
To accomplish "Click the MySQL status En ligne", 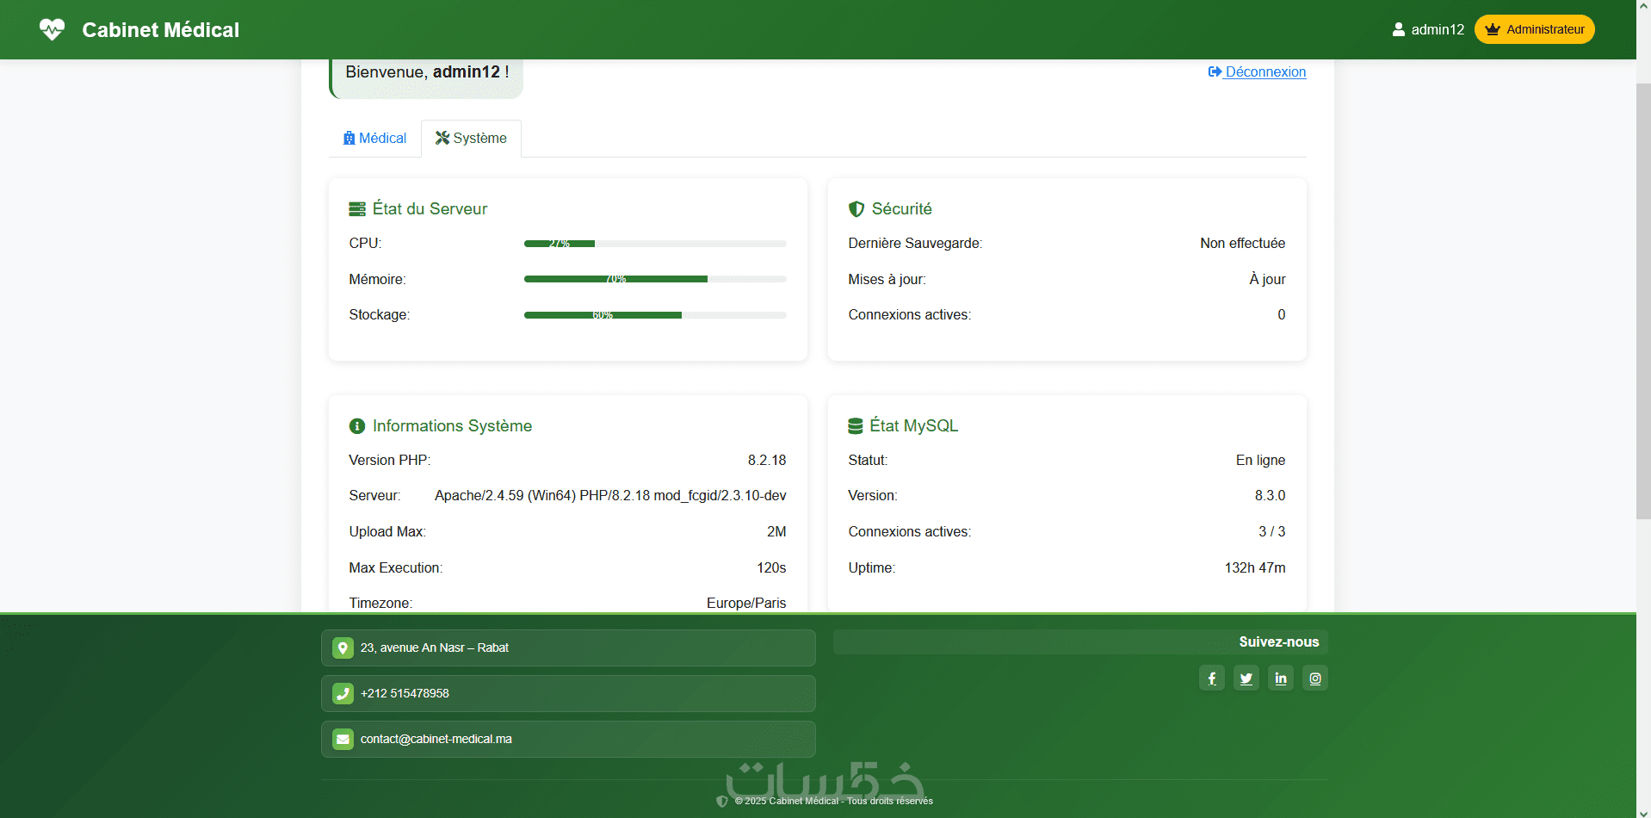I will [x=1260, y=461].
